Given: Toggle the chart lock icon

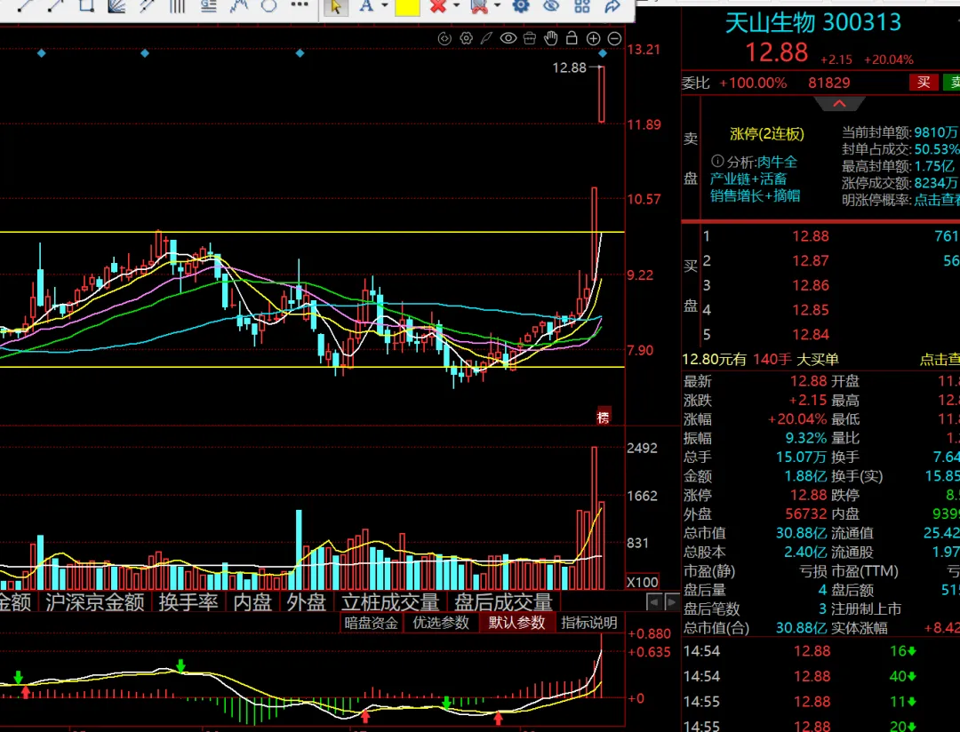Looking at the screenshot, I should [572, 38].
